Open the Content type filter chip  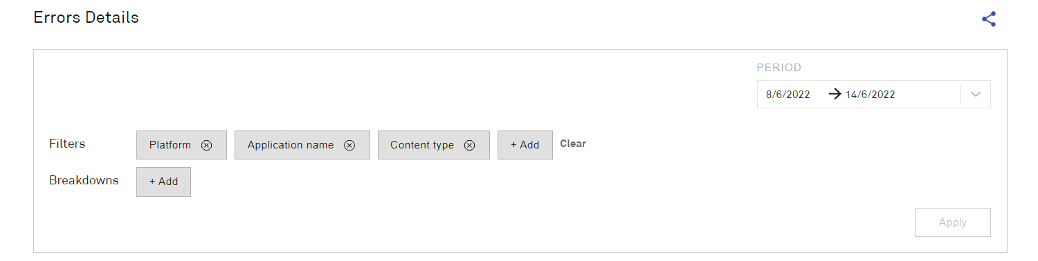(434, 145)
